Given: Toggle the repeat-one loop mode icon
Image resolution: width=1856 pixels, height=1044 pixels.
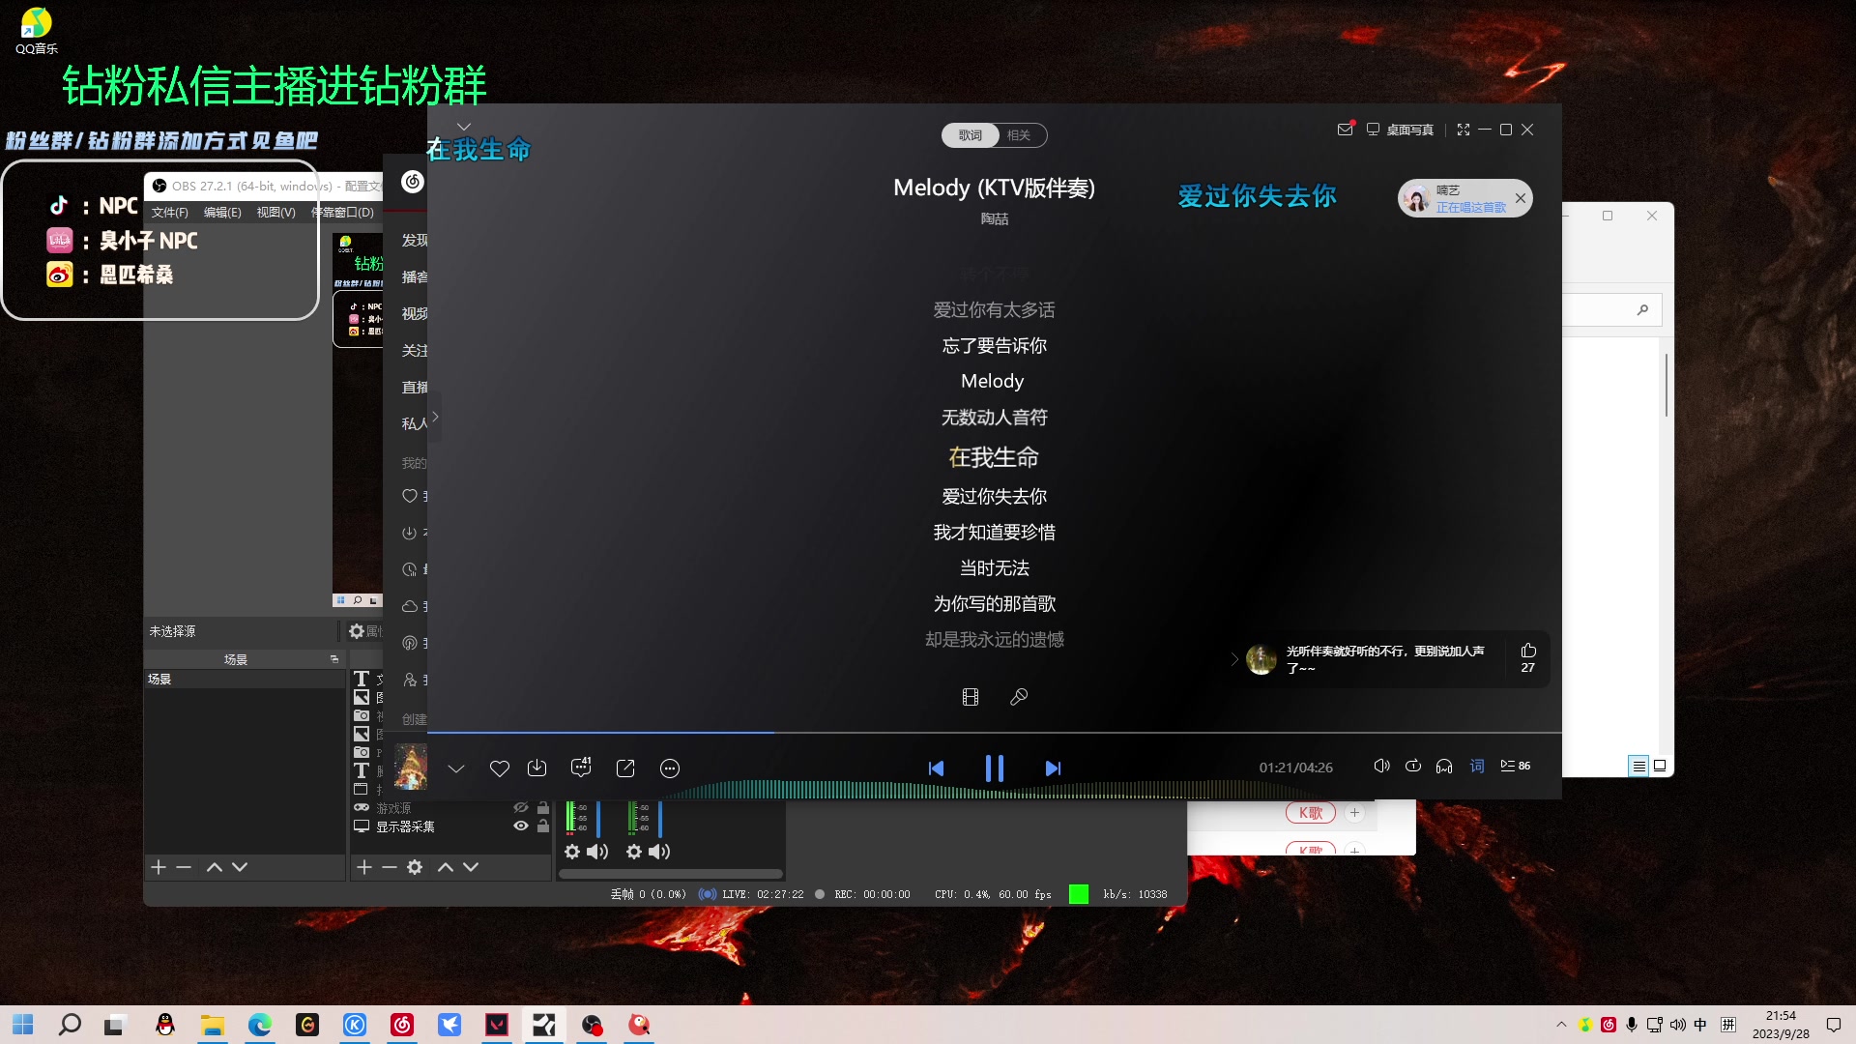Looking at the screenshot, I should pos(1412,766).
